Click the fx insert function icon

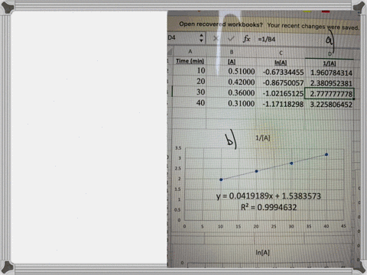[246, 39]
